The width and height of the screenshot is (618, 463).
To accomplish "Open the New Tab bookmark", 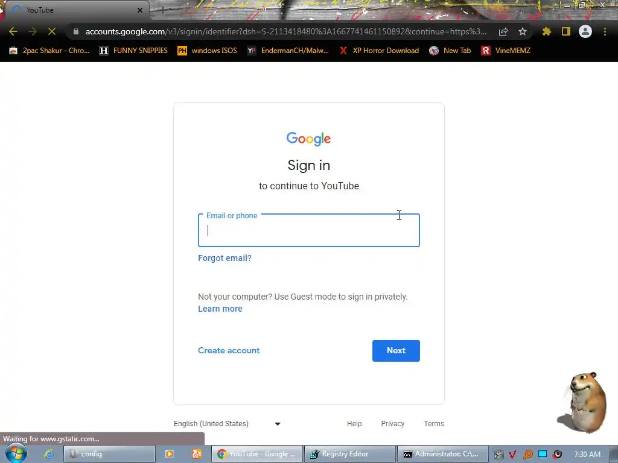I will pyautogui.click(x=450, y=51).
